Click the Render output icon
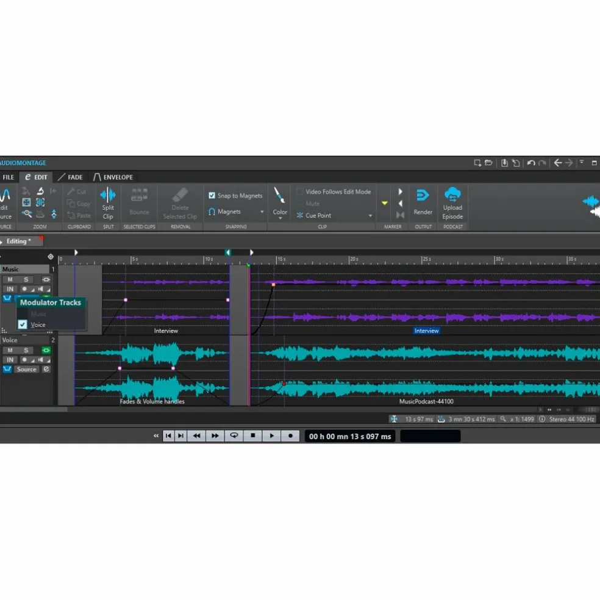The width and height of the screenshot is (600, 600). click(x=423, y=195)
